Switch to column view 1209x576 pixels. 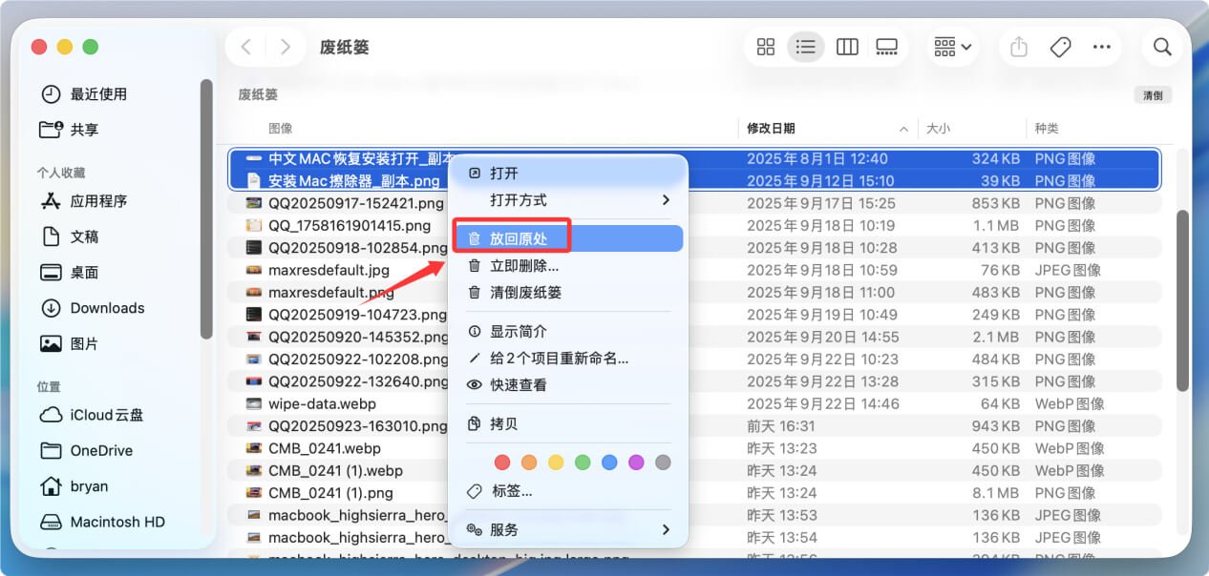[846, 46]
